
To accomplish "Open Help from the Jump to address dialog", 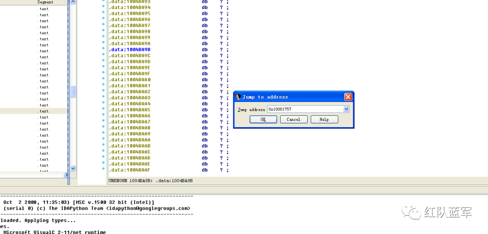I will point(324,119).
